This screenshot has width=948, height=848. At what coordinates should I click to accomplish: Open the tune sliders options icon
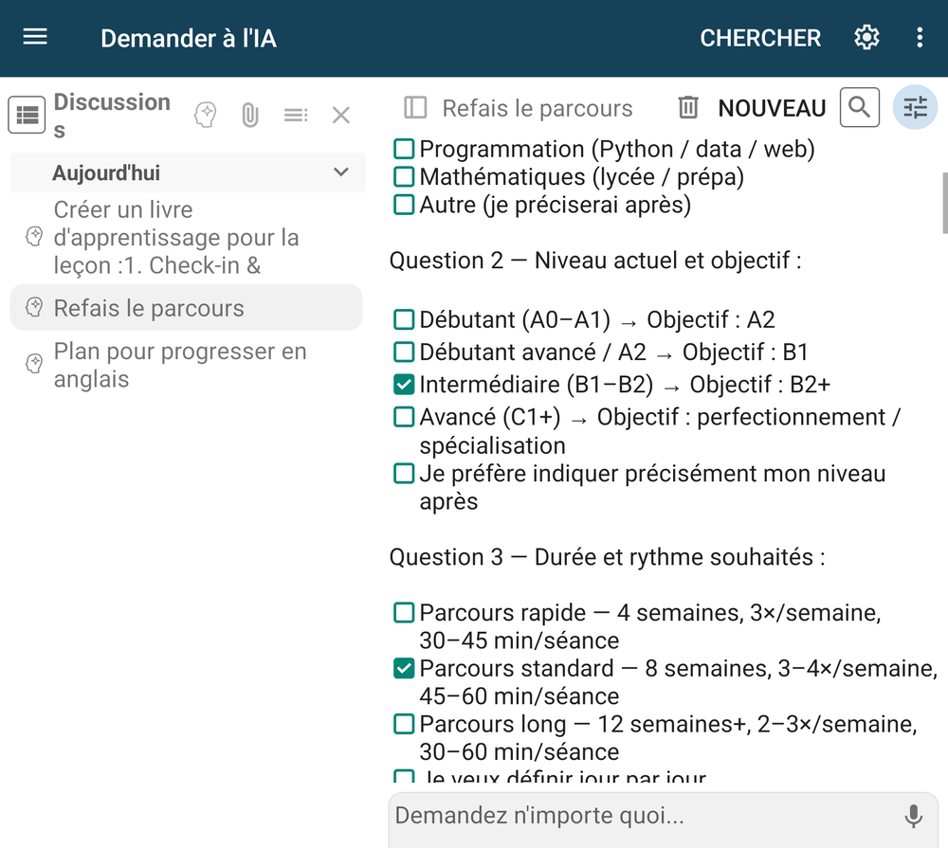click(915, 108)
